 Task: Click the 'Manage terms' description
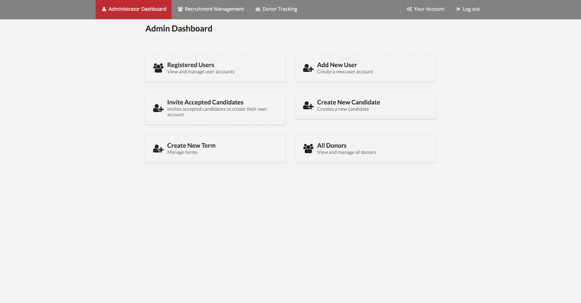(182, 152)
